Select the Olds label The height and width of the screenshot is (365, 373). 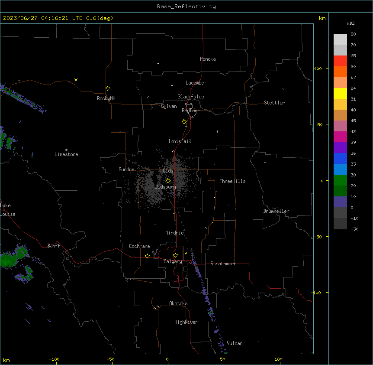(x=168, y=171)
